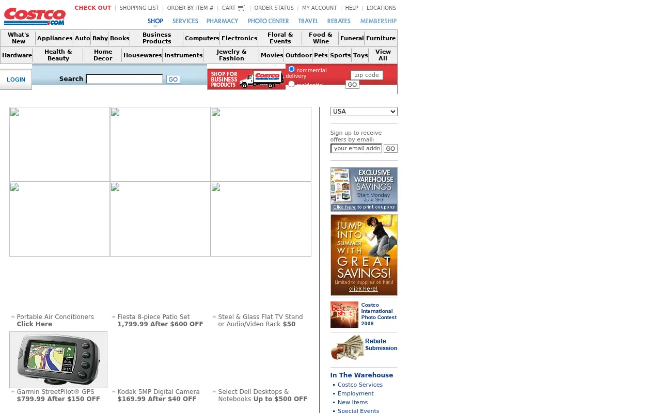The image size is (661, 413).
Task: Open the Shop tab
Action: click(155, 21)
